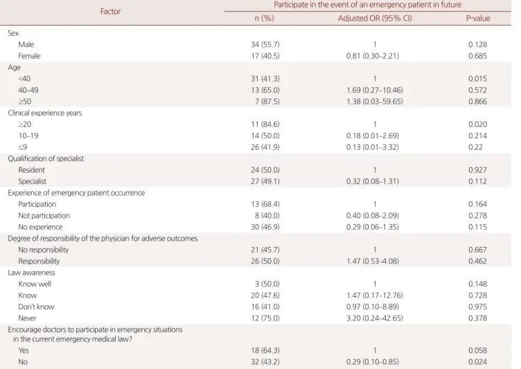
Task: Click the P-value '0.058'
Action: pyautogui.click(x=477, y=350)
